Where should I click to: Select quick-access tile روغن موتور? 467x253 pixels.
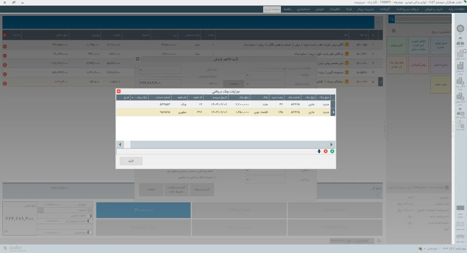pyautogui.click(x=441, y=84)
